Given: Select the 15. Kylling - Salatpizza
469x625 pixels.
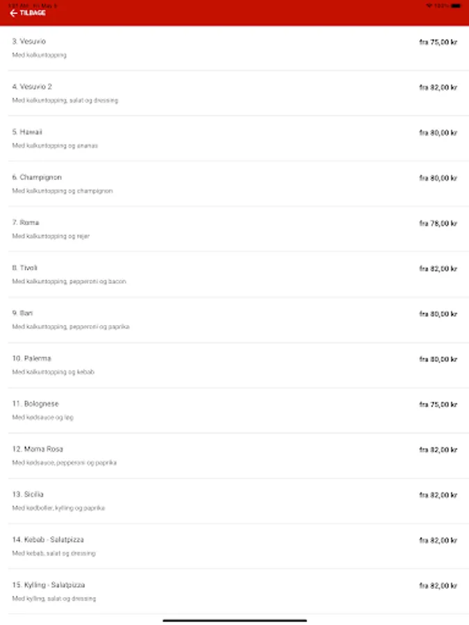Looking at the screenshot, I should pos(234,591).
